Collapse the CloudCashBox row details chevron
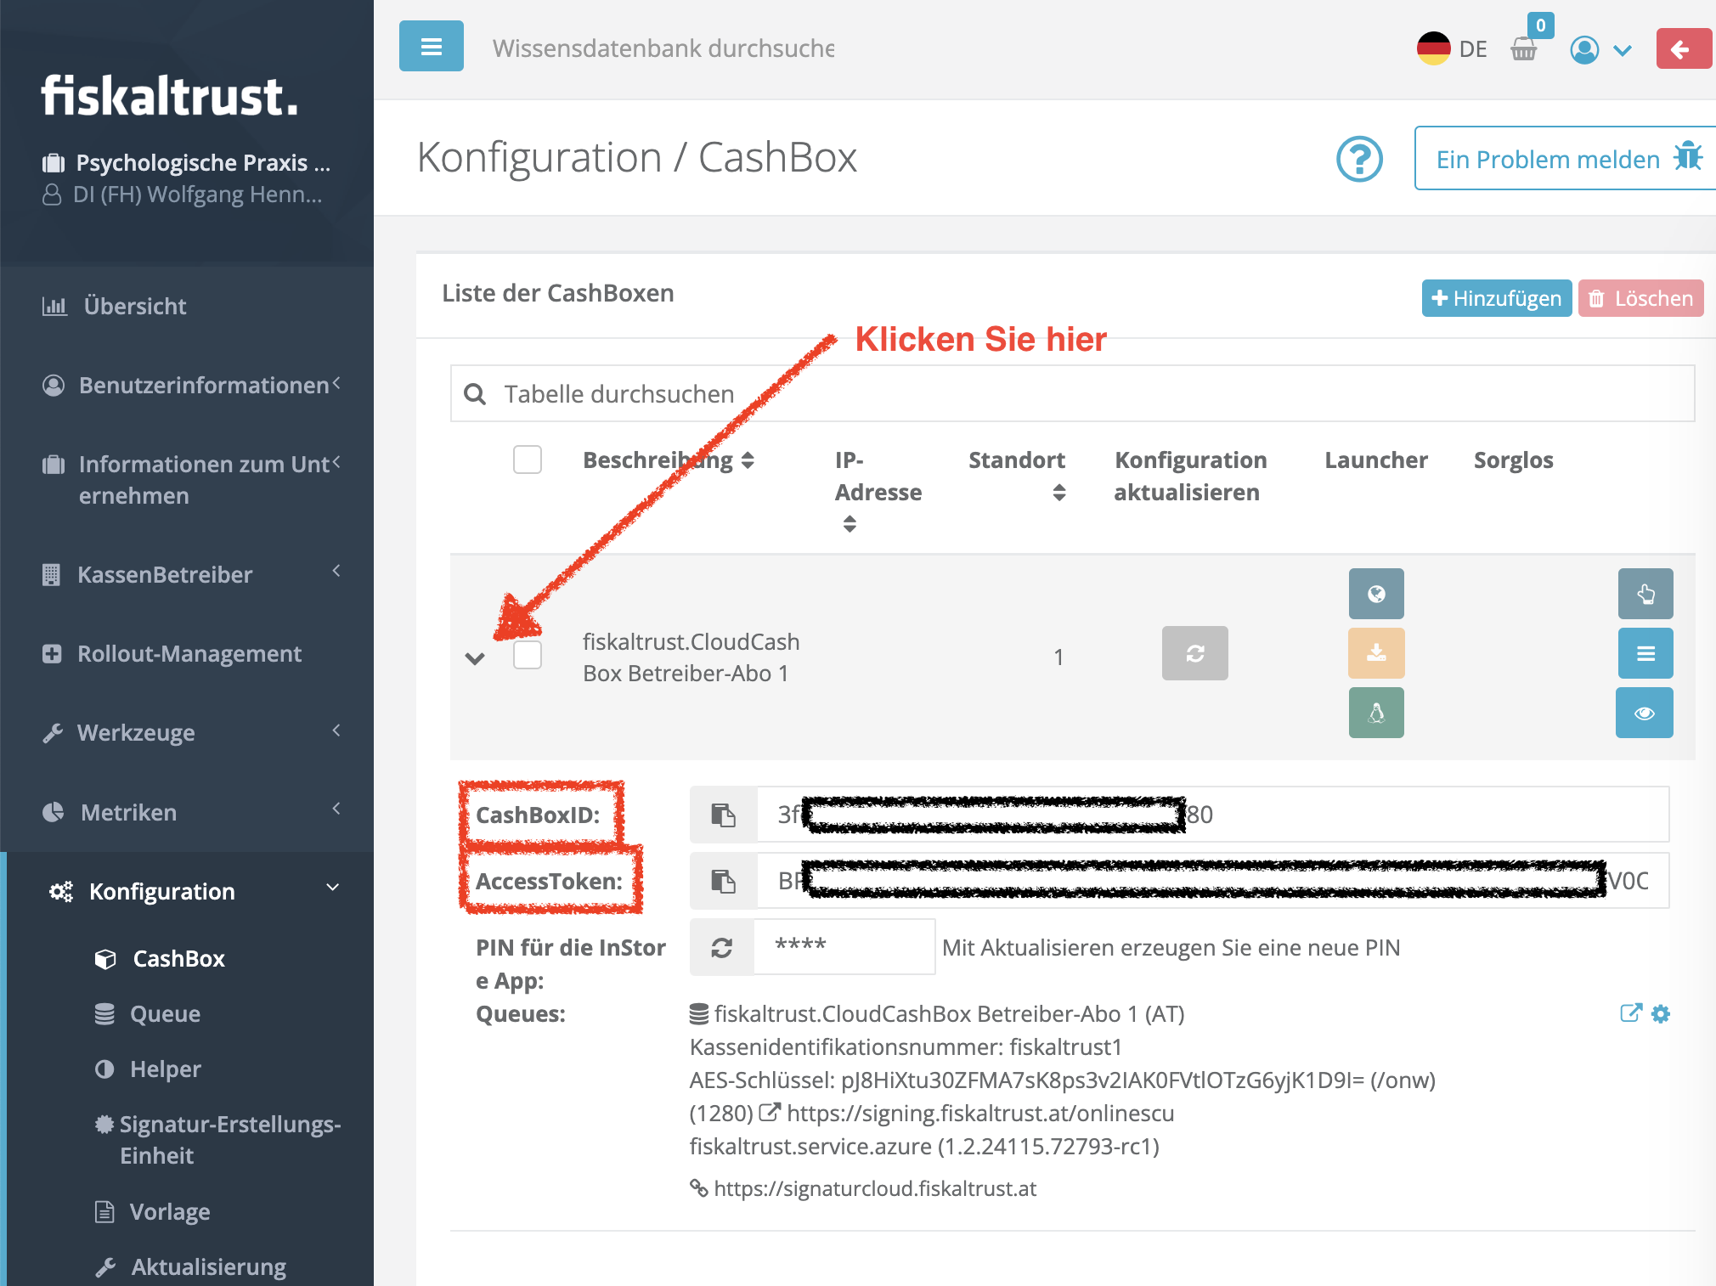The height and width of the screenshot is (1286, 1716). (x=475, y=658)
